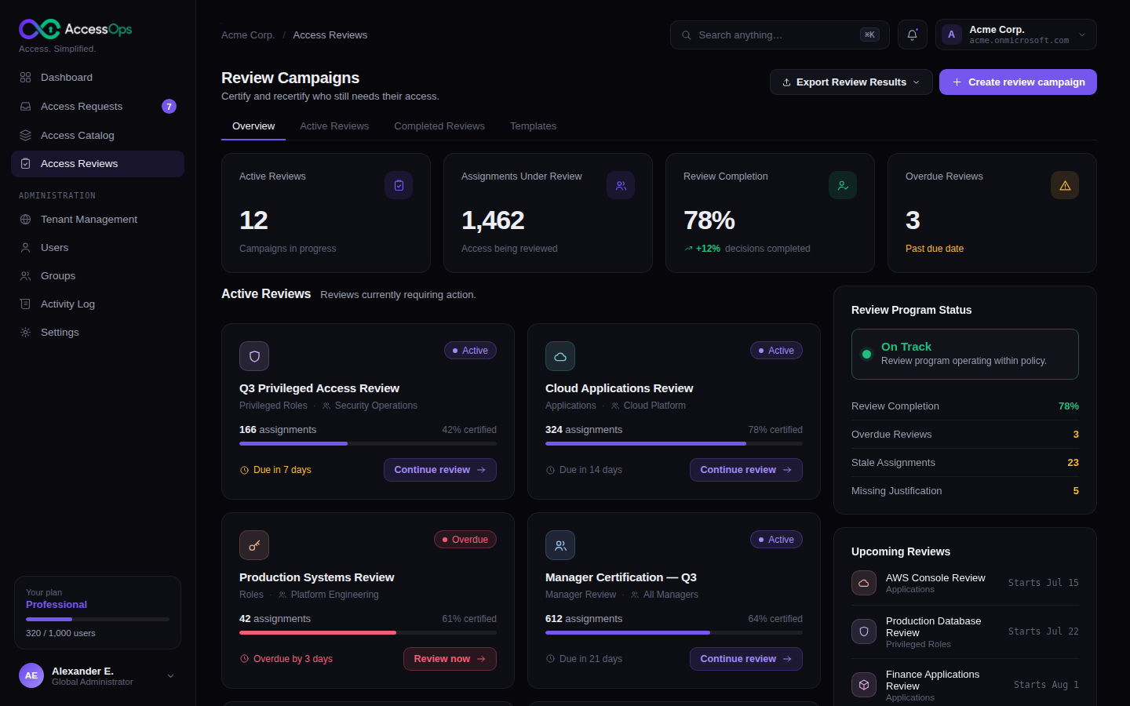Switch to the Completed Reviews tab
The image size is (1130, 706).
tap(439, 126)
